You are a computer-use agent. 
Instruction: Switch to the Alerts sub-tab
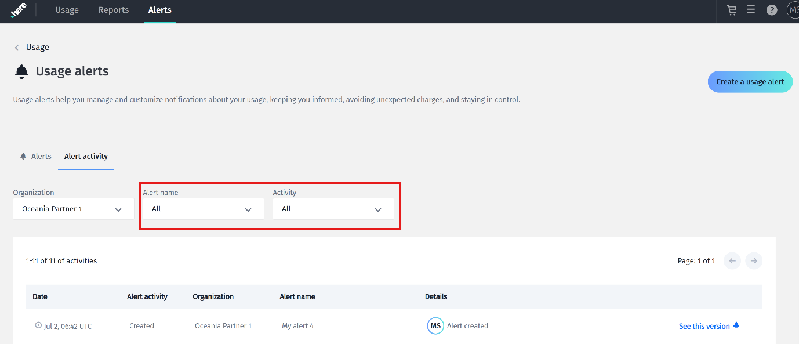pos(35,156)
